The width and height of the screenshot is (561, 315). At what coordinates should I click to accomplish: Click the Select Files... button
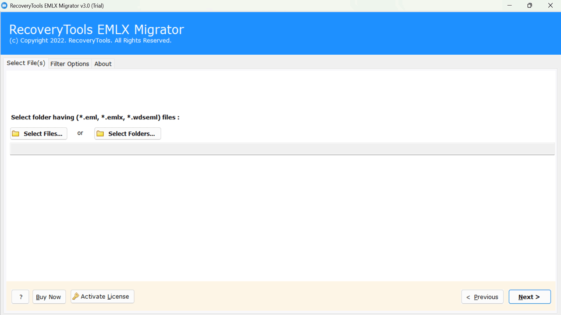(x=39, y=133)
